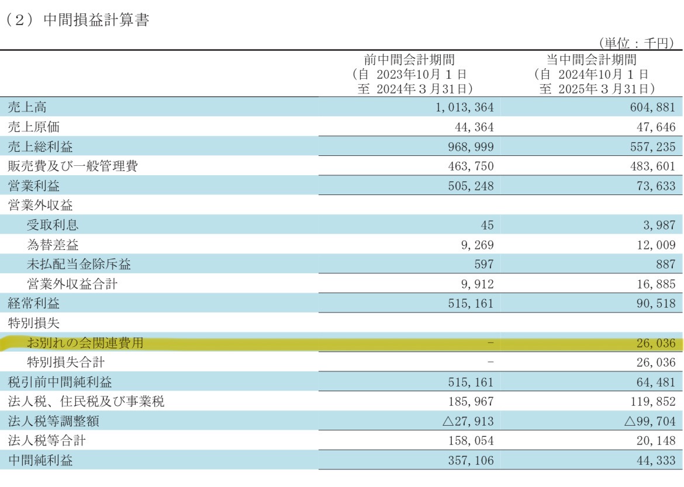Image resolution: width=684 pixels, height=487 pixels.
Task: Click the value △27,913
Action: coord(468,421)
